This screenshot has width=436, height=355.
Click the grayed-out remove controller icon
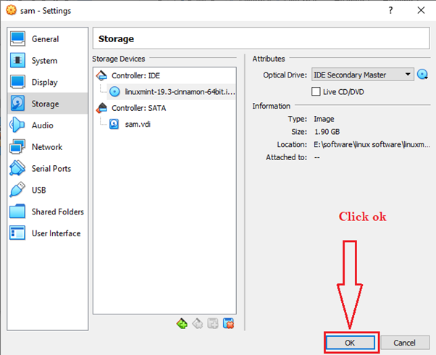[198, 323]
